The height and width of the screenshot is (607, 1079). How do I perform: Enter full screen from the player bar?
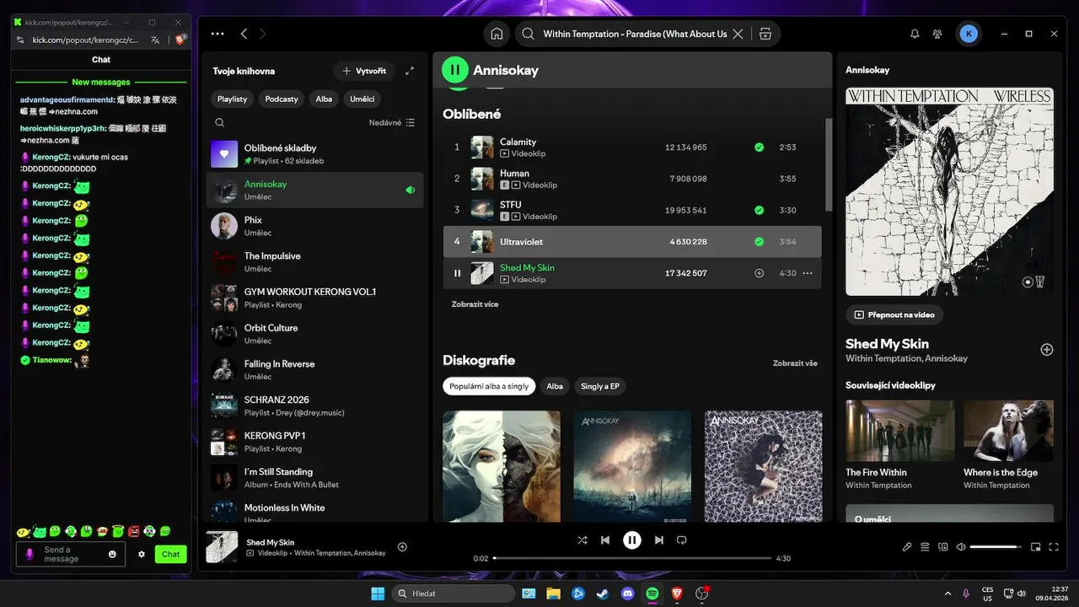[x=1054, y=546]
